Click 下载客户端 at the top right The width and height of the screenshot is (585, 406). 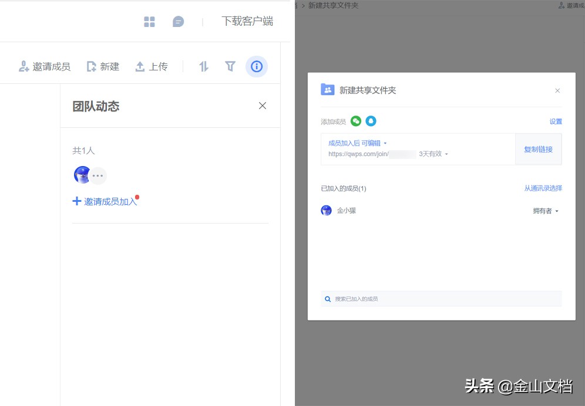click(247, 21)
